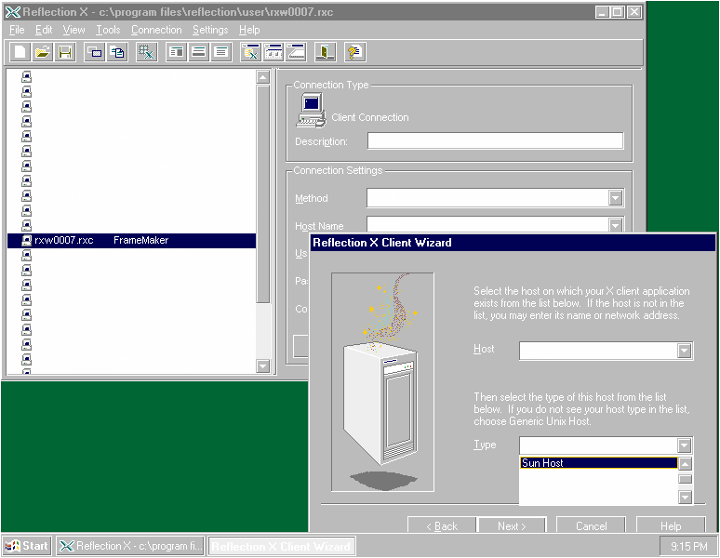This screenshot has width=720, height=558.
Task: Select the rxw0007.rxc FrameMaker list row
Action: (131, 241)
